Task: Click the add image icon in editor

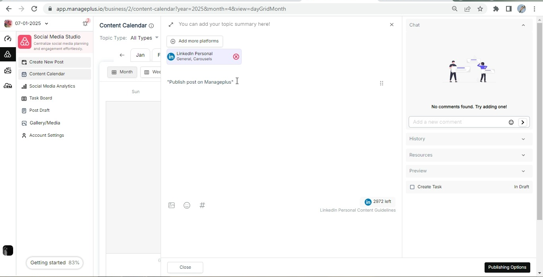Action: (x=172, y=205)
